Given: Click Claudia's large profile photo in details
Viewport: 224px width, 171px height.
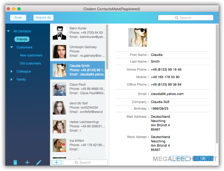Looking at the screenshot, I should (138, 37).
